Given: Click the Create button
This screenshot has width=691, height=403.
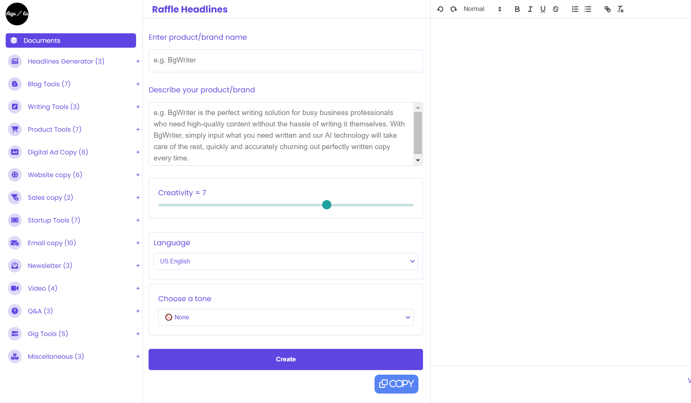Looking at the screenshot, I should 286,359.
